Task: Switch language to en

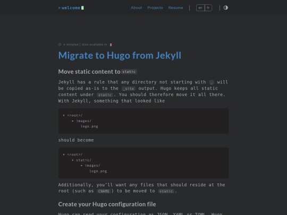Action: click(x=200, y=8)
